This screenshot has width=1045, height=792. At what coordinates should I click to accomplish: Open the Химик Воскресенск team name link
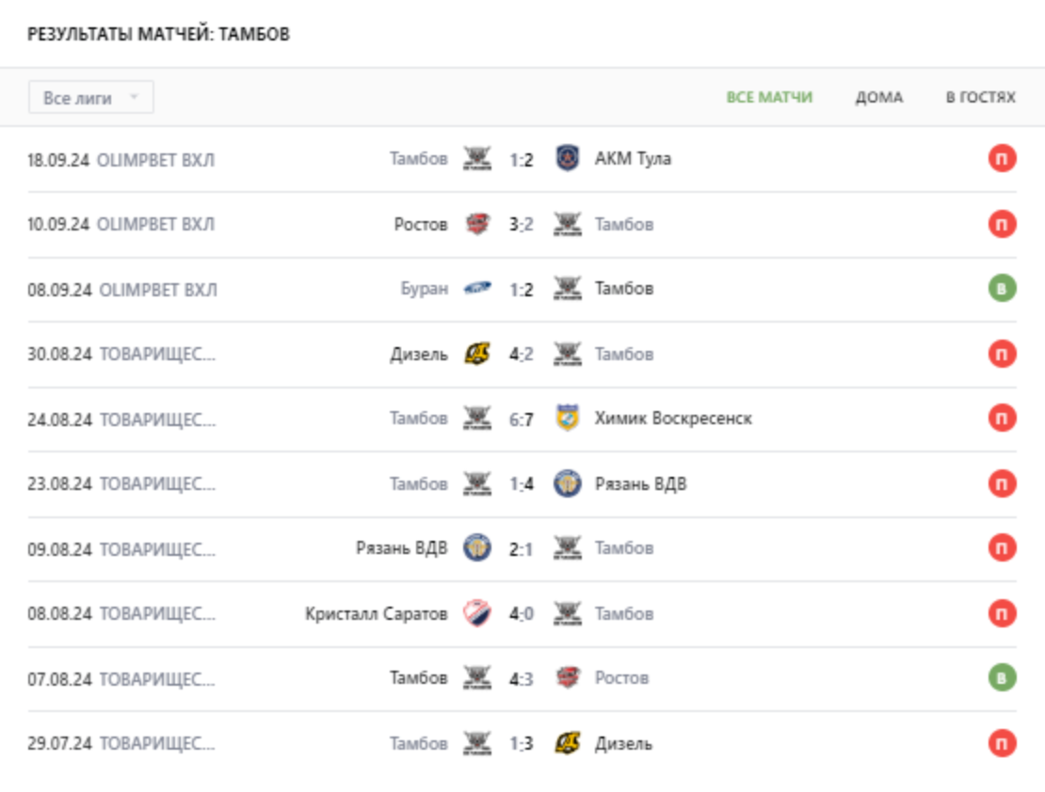point(673,419)
